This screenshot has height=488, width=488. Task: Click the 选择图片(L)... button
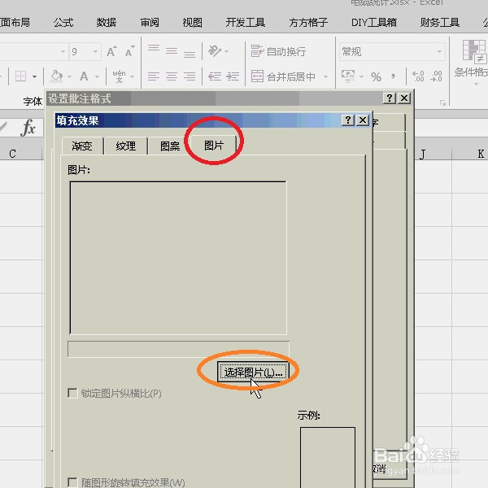(x=253, y=372)
